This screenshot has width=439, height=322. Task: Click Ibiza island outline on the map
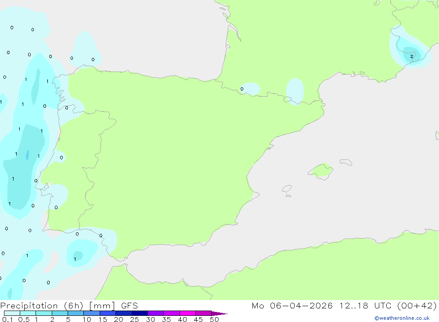coord(287,188)
